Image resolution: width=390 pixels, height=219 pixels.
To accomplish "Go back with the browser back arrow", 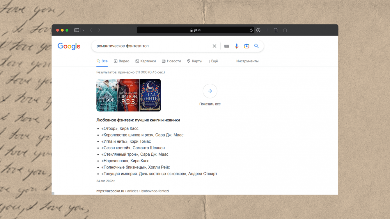I will [91, 30].
